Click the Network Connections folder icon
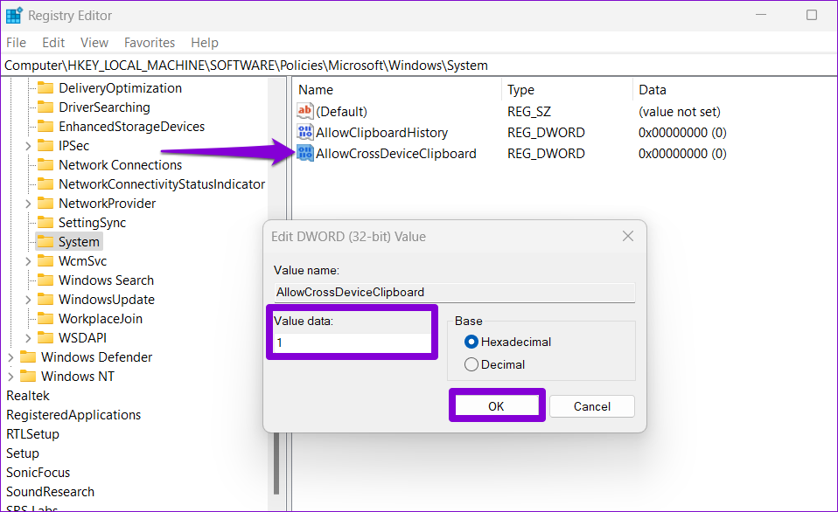Image resolution: width=838 pixels, height=512 pixels. coord(45,164)
